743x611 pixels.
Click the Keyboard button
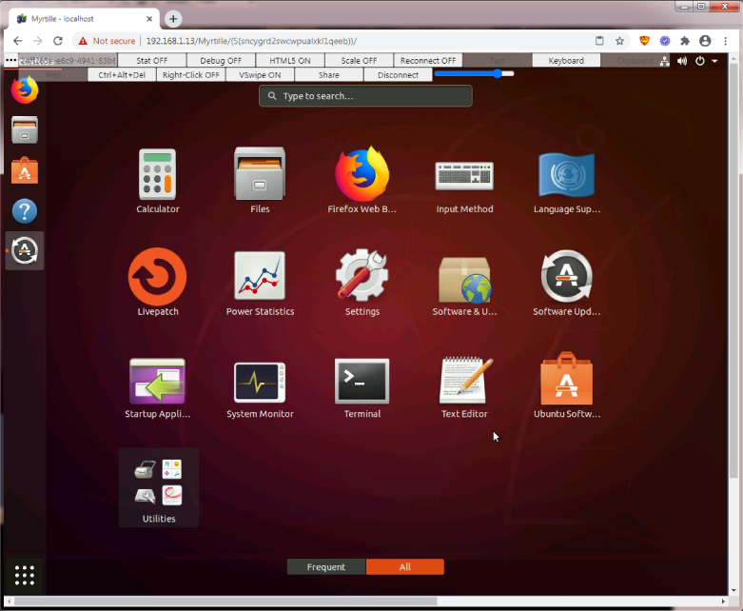click(566, 60)
